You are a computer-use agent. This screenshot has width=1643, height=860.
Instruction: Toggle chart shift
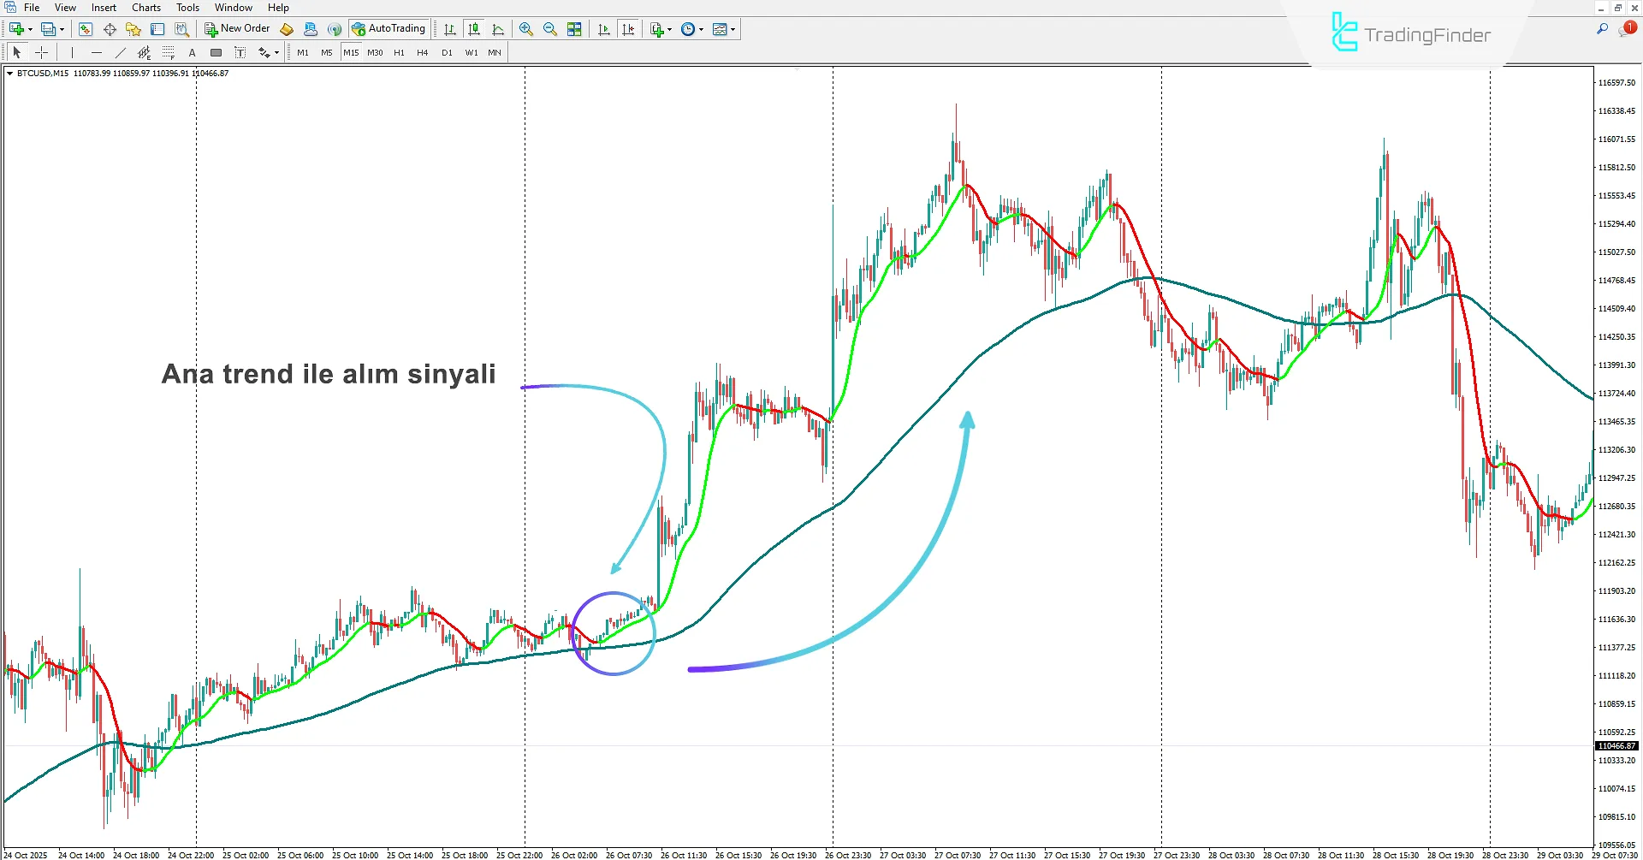click(x=628, y=28)
